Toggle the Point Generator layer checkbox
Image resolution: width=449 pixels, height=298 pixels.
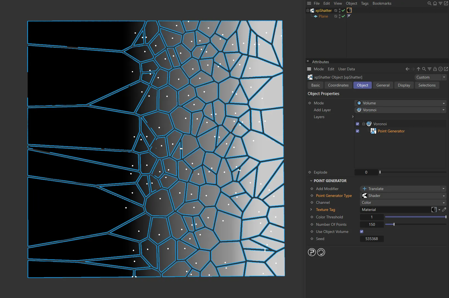click(x=357, y=131)
